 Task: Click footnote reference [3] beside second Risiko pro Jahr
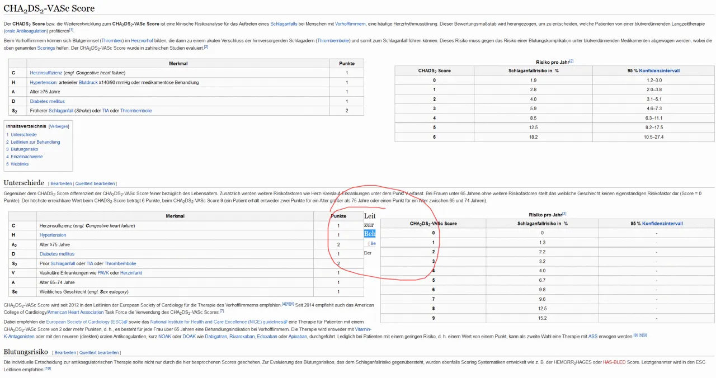(x=564, y=214)
